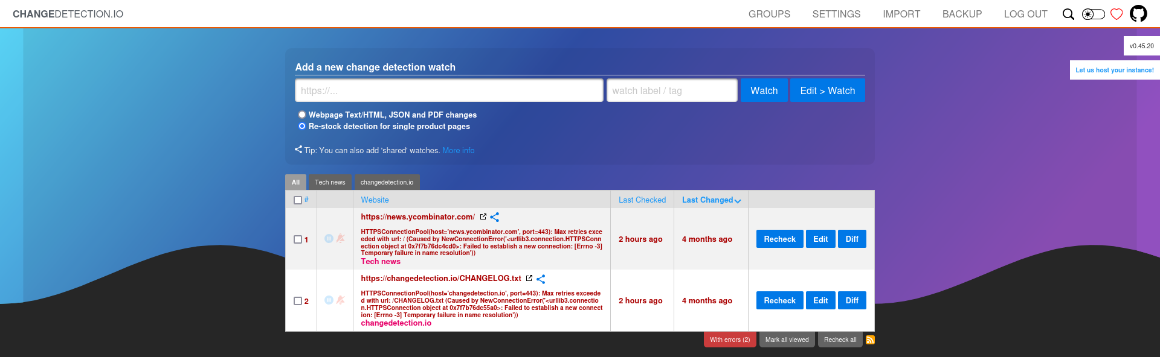Focus the https:// URL input field
Image resolution: width=1160 pixels, height=357 pixels.
(449, 90)
